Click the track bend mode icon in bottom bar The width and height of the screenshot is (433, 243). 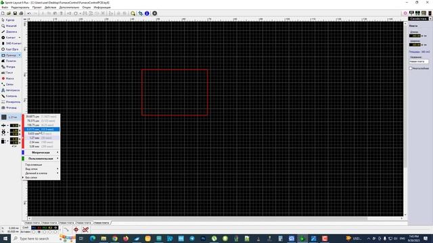tap(66, 230)
